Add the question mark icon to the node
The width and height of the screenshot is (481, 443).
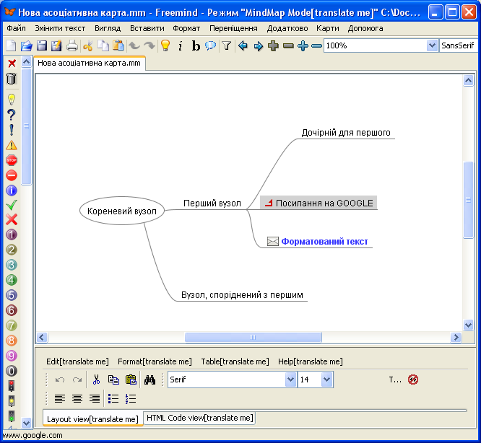tap(11, 115)
